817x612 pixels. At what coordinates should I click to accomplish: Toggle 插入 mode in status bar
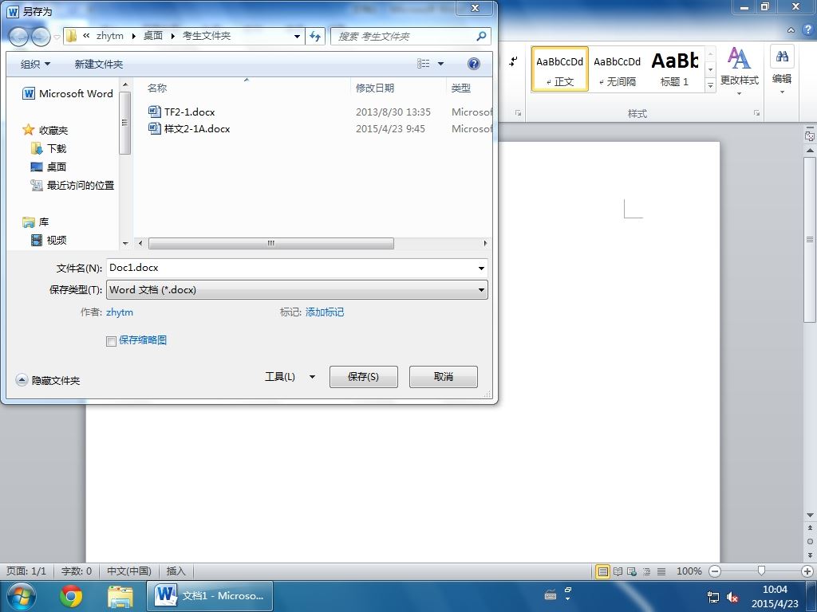pos(176,571)
